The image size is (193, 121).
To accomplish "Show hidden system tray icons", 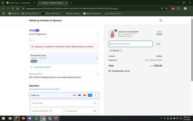I will click(x=161, y=118).
